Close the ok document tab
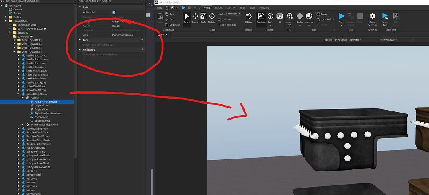Screen dimensions: 429x195 click(x=166, y=35)
